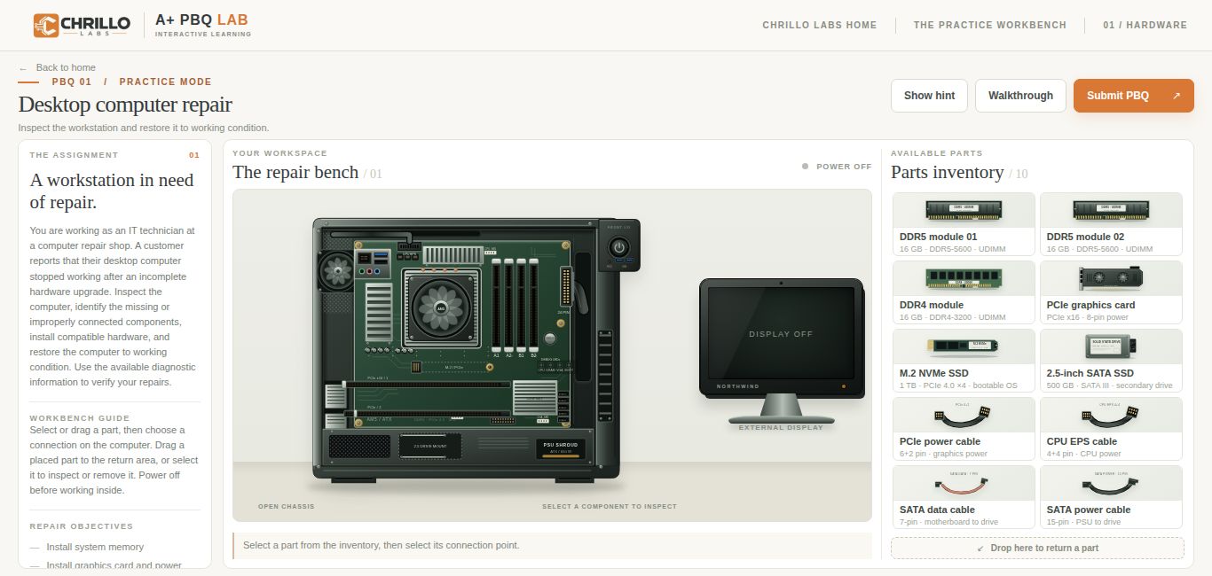
Task: Select the M.2 PCIe slot
Action: pyautogui.click(x=453, y=367)
